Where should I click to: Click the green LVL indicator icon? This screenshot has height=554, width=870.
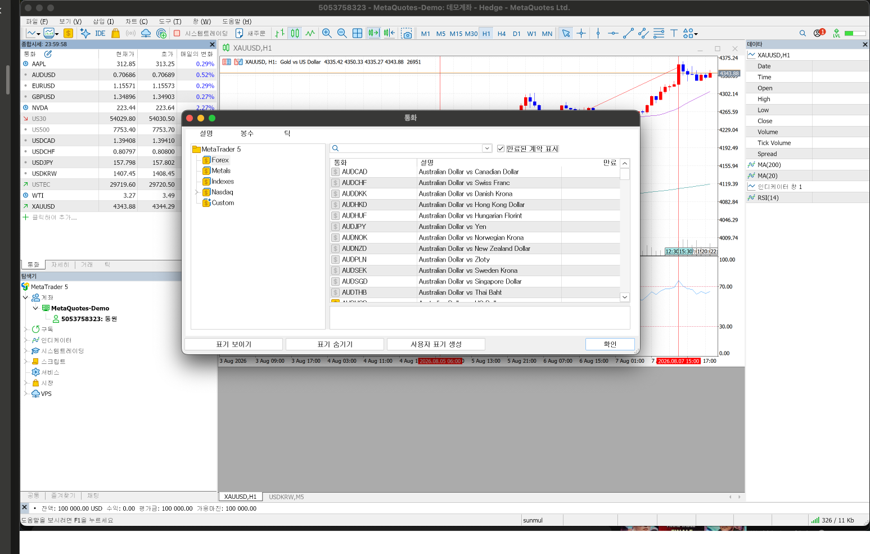[x=836, y=33]
